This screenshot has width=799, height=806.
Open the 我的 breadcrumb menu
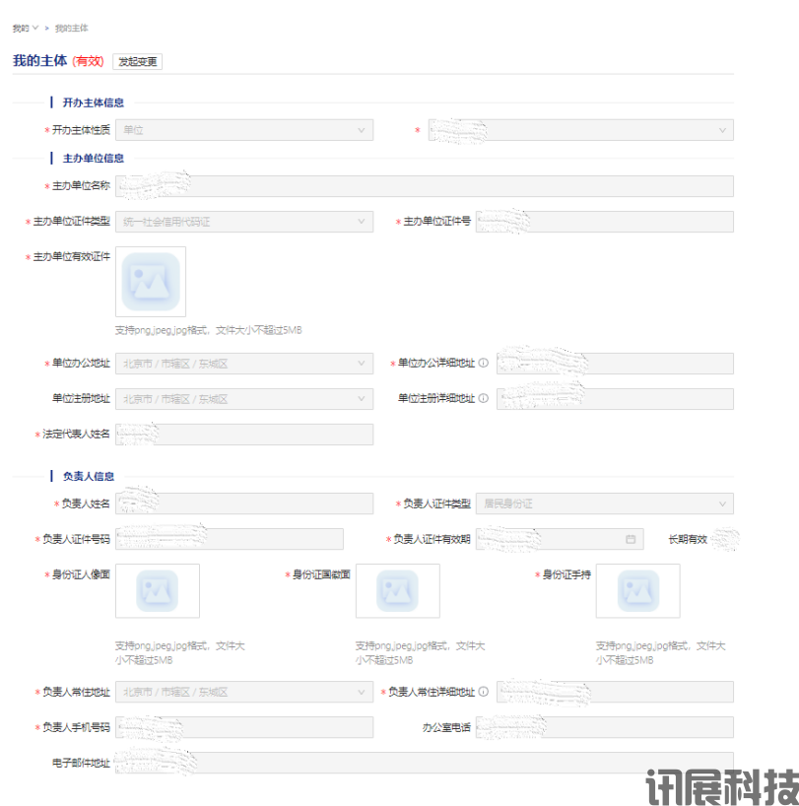(25, 28)
